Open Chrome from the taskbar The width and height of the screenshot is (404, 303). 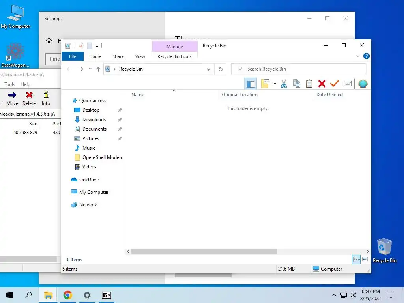pos(67,295)
